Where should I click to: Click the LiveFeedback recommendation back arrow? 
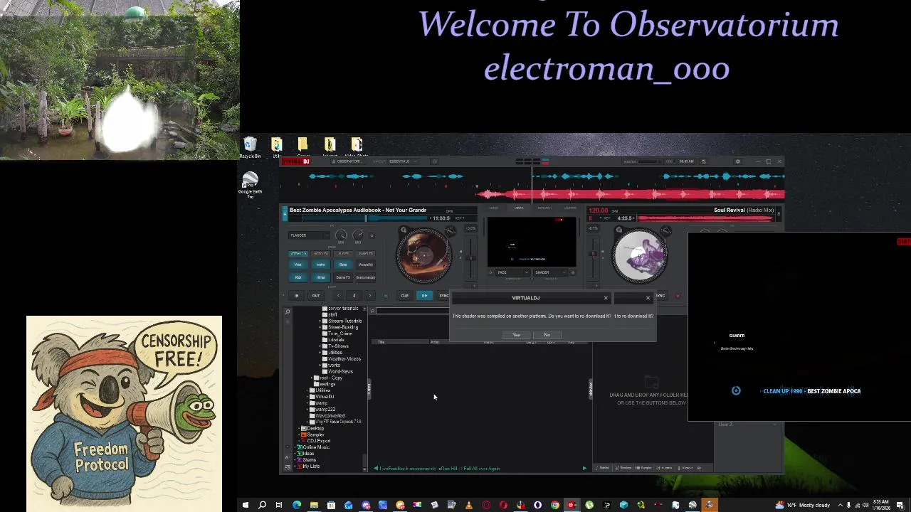pos(375,469)
